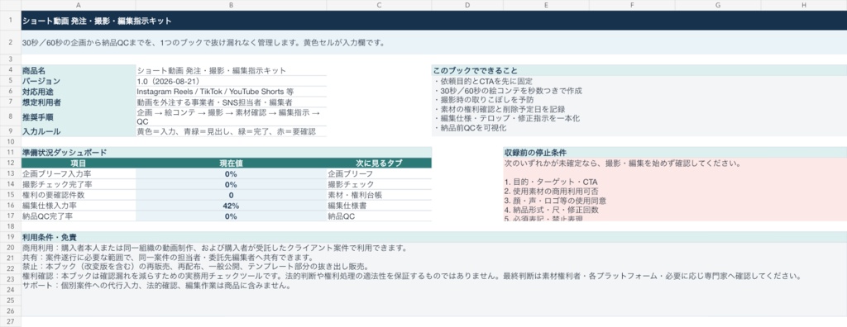Viewport: 847px width, 327px height.
Task: Select column G header
Action: click(x=718, y=5)
